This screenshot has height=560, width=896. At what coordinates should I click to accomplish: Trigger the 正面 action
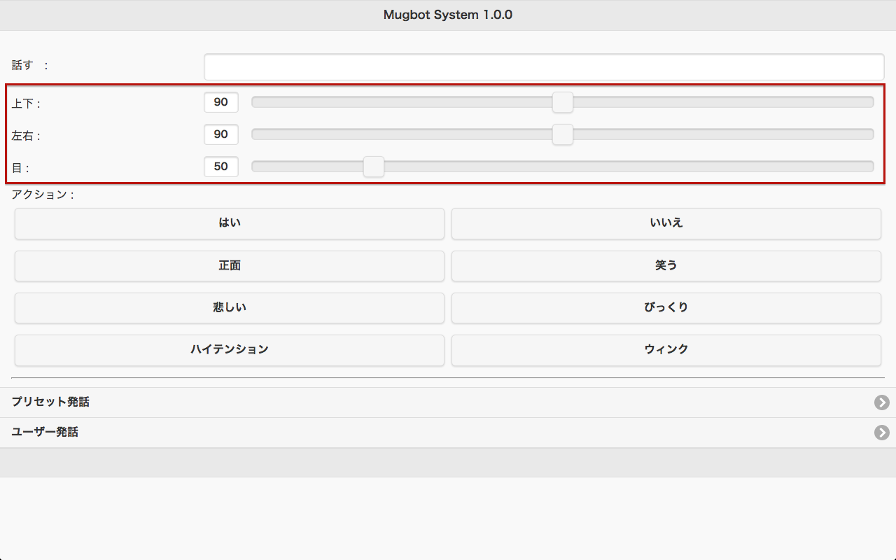click(230, 266)
